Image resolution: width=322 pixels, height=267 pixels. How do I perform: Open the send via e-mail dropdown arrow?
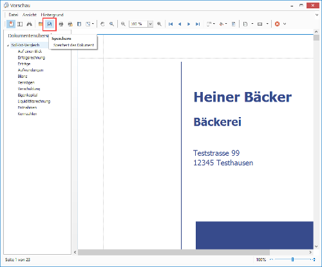tap(267, 24)
